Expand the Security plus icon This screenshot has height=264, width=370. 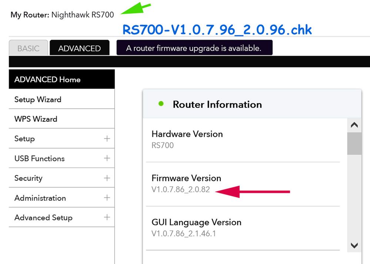click(107, 178)
